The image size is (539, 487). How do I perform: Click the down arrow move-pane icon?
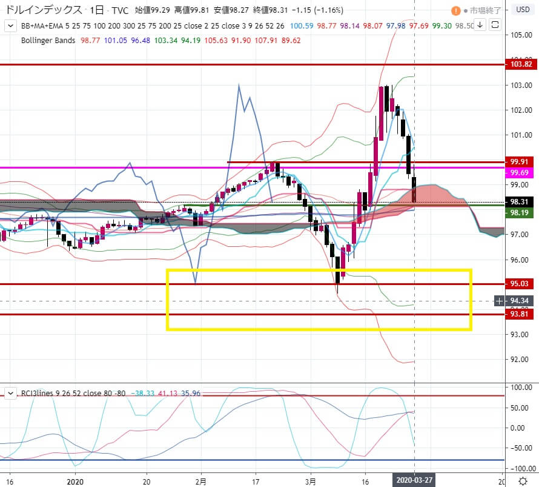click(x=480, y=25)
